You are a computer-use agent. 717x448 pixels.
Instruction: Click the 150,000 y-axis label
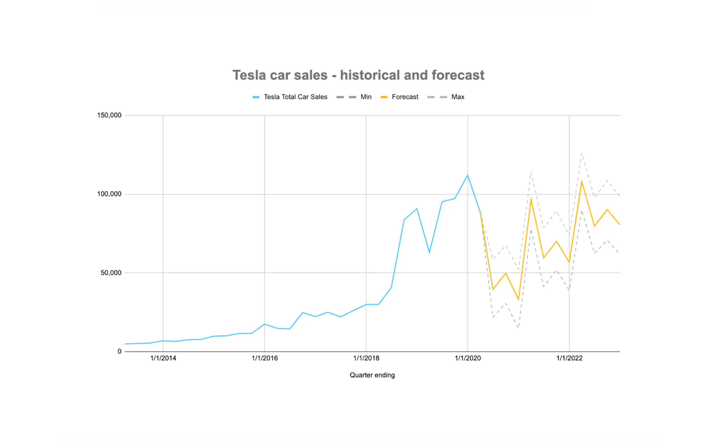109,115
